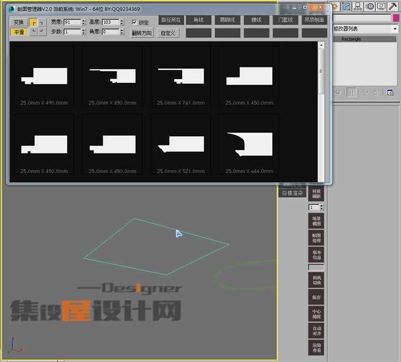The width and height of the screenshot is (401, 362).
Task: Switch to the 腰线 waist line category
Action: point(256,20)
